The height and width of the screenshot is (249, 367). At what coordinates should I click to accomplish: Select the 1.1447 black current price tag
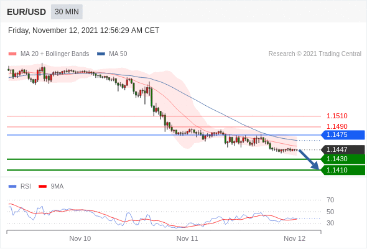coord(343,149)
